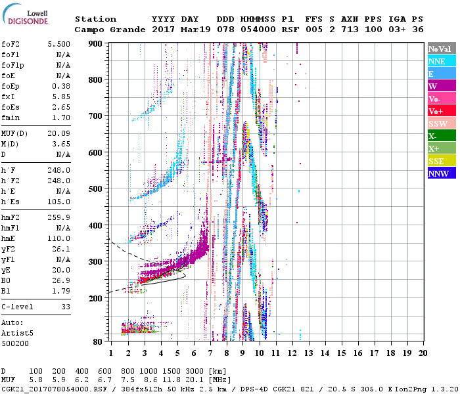Pick the X+ light green legend swatch
The width and height of the screenshot is (460, 394).
click(441, 148)
